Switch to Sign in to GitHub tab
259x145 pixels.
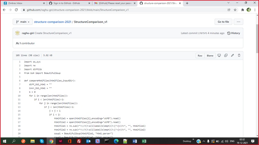click(69, 3)
